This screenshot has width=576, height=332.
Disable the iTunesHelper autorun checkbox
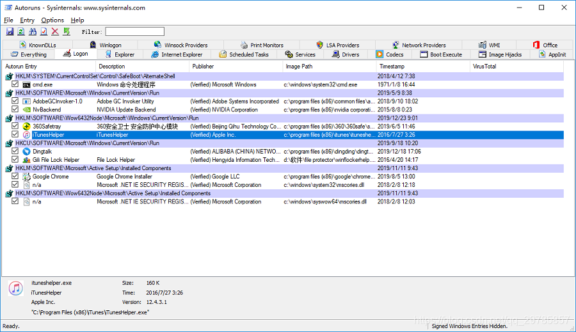[x=15, y=134]
